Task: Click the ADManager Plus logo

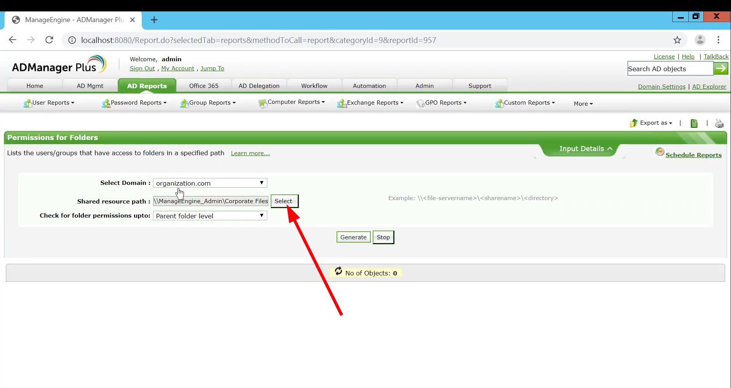Action: tap(59, 65)
